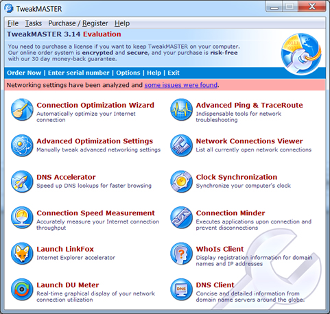This screenshot has height=314, width=330.
Task: Minimize the TweakMASTER window
Action: coord(274,7)
